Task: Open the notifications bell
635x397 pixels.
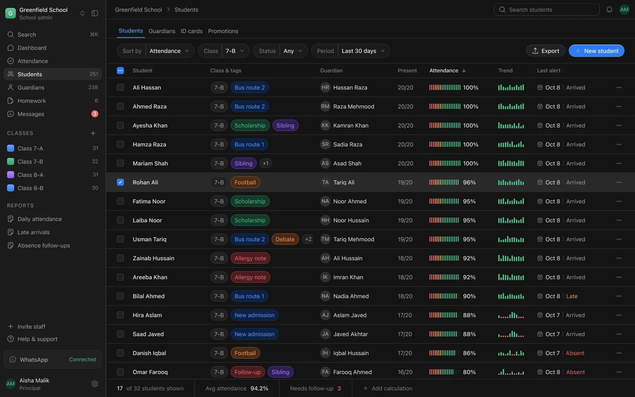Action: [x=609, y=9]
